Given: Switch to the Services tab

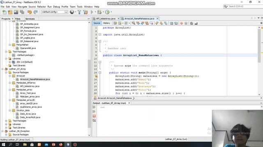Looking at the screenshot, I should 30,19.
